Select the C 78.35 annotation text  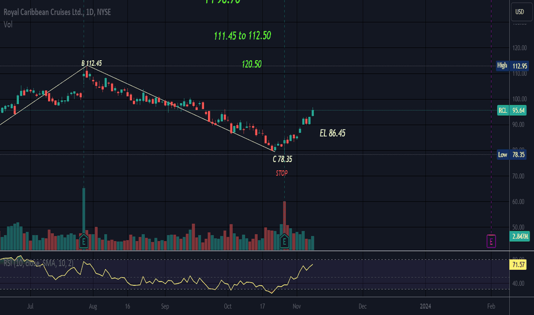point(282,159)
